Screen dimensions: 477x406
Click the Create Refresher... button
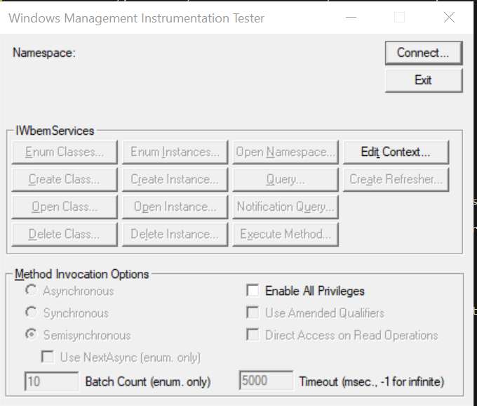395,179
